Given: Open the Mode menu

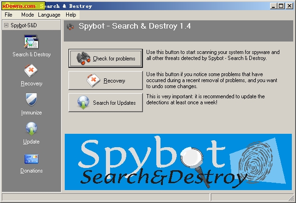Looking at the screenshot, I should 28,15.
